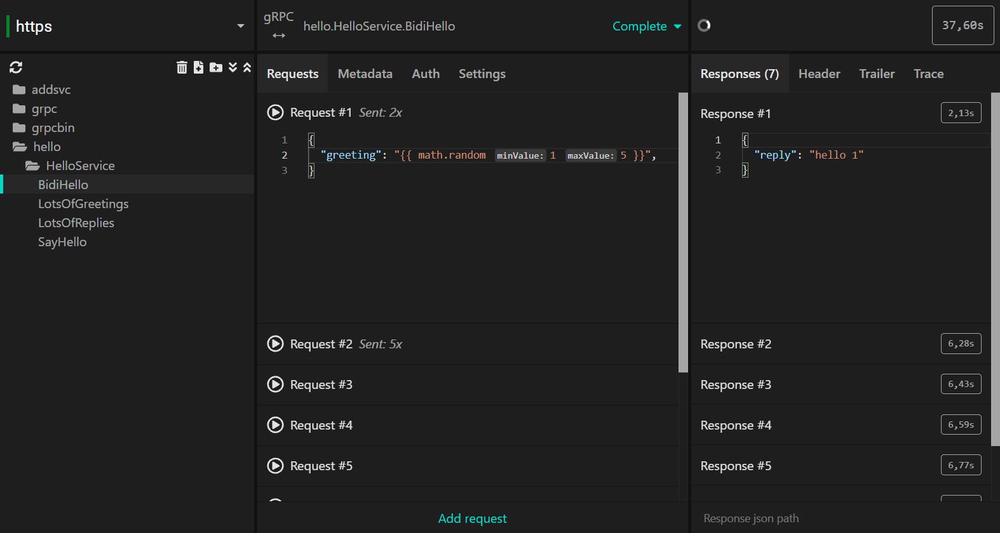Send Request #3 with its play icon
This screenshot has height=533, width=1000.
275,385
